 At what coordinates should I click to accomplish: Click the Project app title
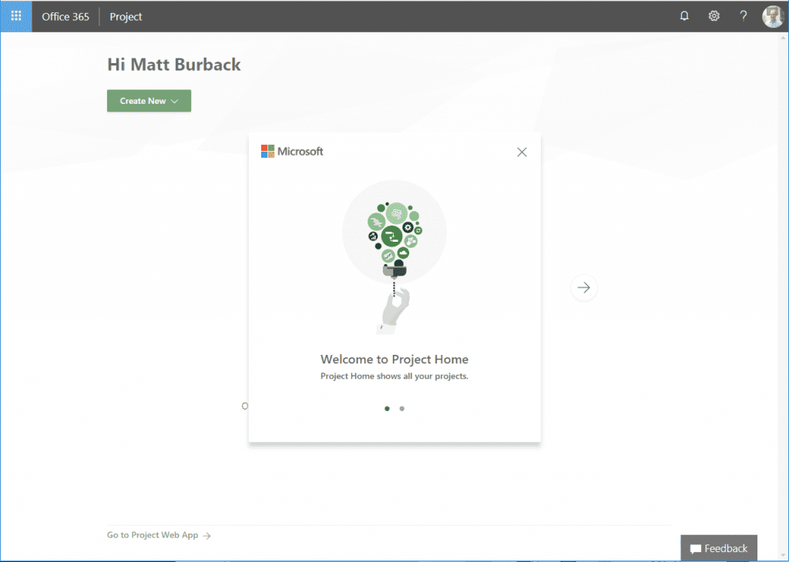(x=126, y=16)
